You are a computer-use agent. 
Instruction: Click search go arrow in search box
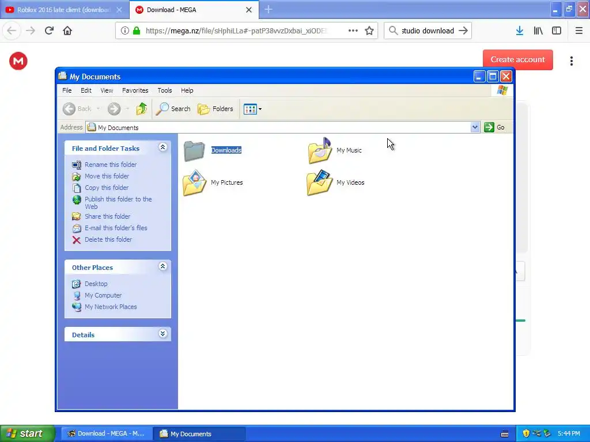pyautogui.click(x=464, y=31)
